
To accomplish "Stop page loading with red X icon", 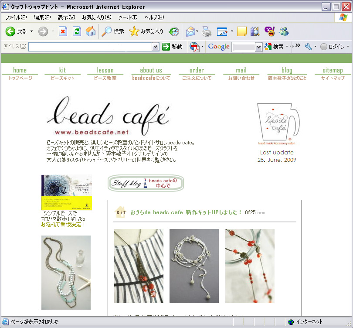I will click(x=63, y=31).
